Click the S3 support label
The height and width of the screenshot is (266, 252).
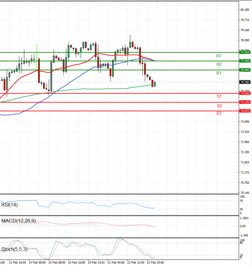pos(218,113)
